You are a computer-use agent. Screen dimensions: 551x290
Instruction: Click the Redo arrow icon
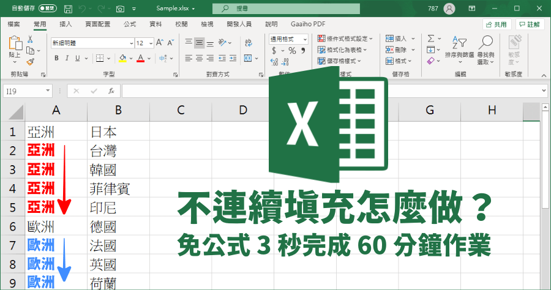pos(102,9)
